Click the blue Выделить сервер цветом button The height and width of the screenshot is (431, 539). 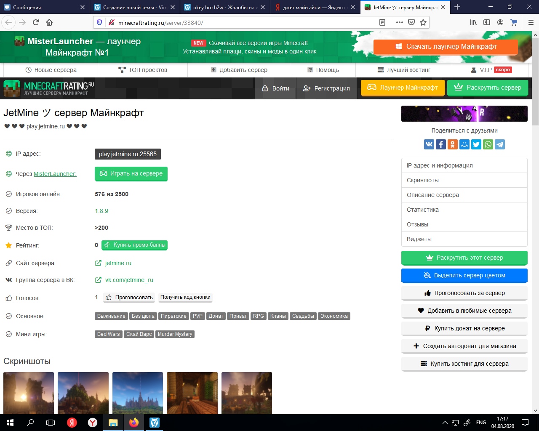tap(464, 275)
